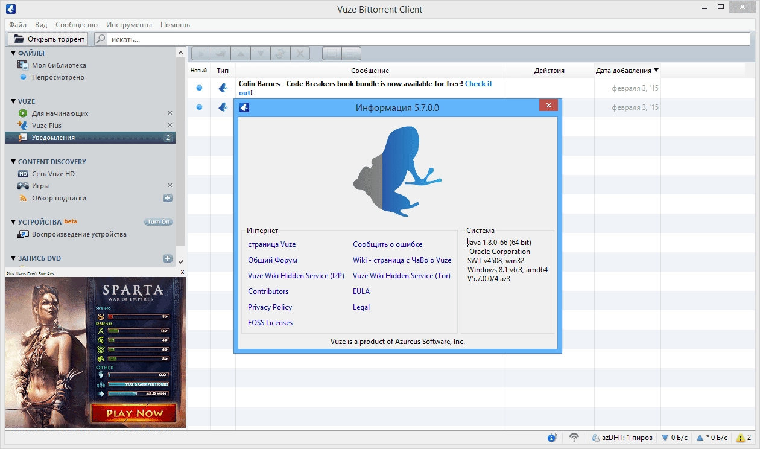The image size is (760, 449).
Task: Click the share torrent toolbar button
Action: (x=221, y=53)
